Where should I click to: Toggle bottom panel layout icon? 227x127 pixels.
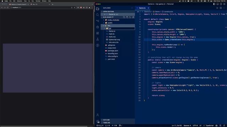pos(217,4)
